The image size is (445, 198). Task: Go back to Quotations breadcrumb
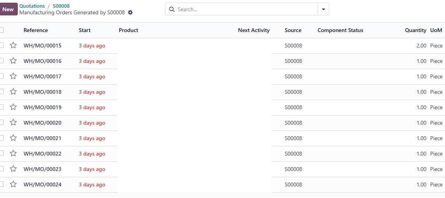32,6
